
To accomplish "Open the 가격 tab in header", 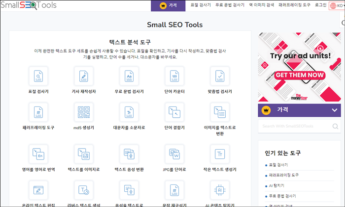I will click(x=168, y=6).
